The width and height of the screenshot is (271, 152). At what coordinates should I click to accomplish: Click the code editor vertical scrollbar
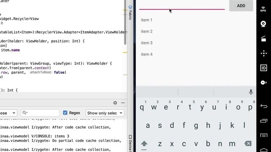[x=125, y=22]
